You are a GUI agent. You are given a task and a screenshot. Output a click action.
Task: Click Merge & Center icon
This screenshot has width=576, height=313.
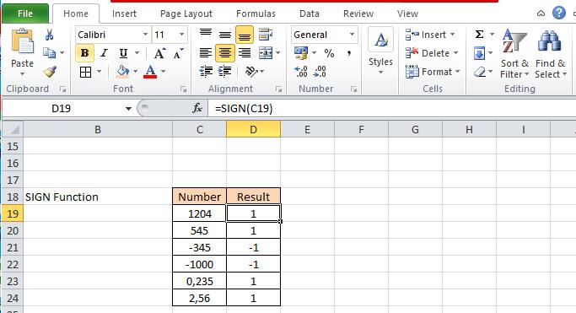pos(266,53)
